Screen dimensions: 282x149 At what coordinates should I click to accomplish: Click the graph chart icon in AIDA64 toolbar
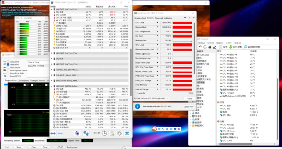coord(214,47)
